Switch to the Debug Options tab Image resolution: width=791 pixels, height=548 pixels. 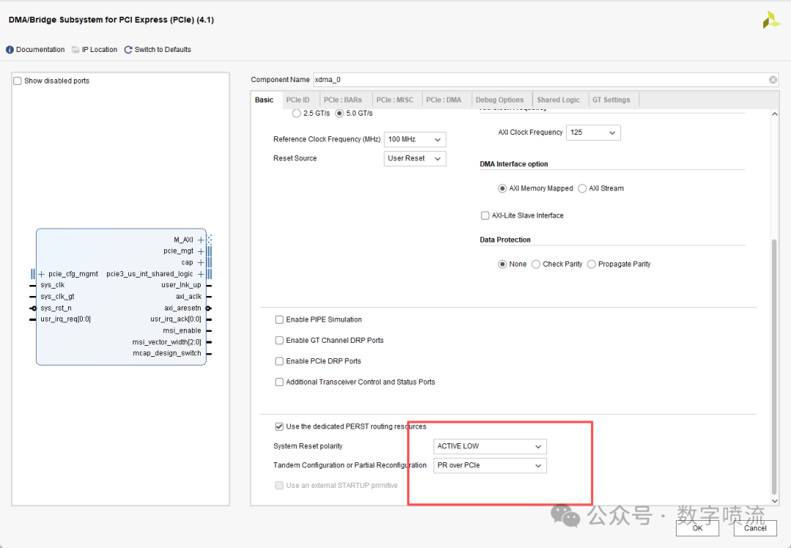(x=500, y=100)
